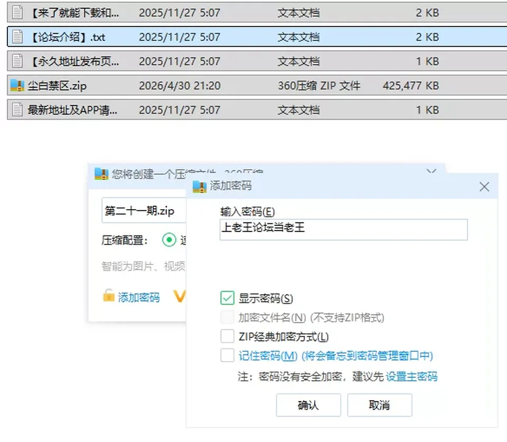
Task: Tick the 记住密码(M) checkbox
Action: pyautogui.click(x=227, y=355)
